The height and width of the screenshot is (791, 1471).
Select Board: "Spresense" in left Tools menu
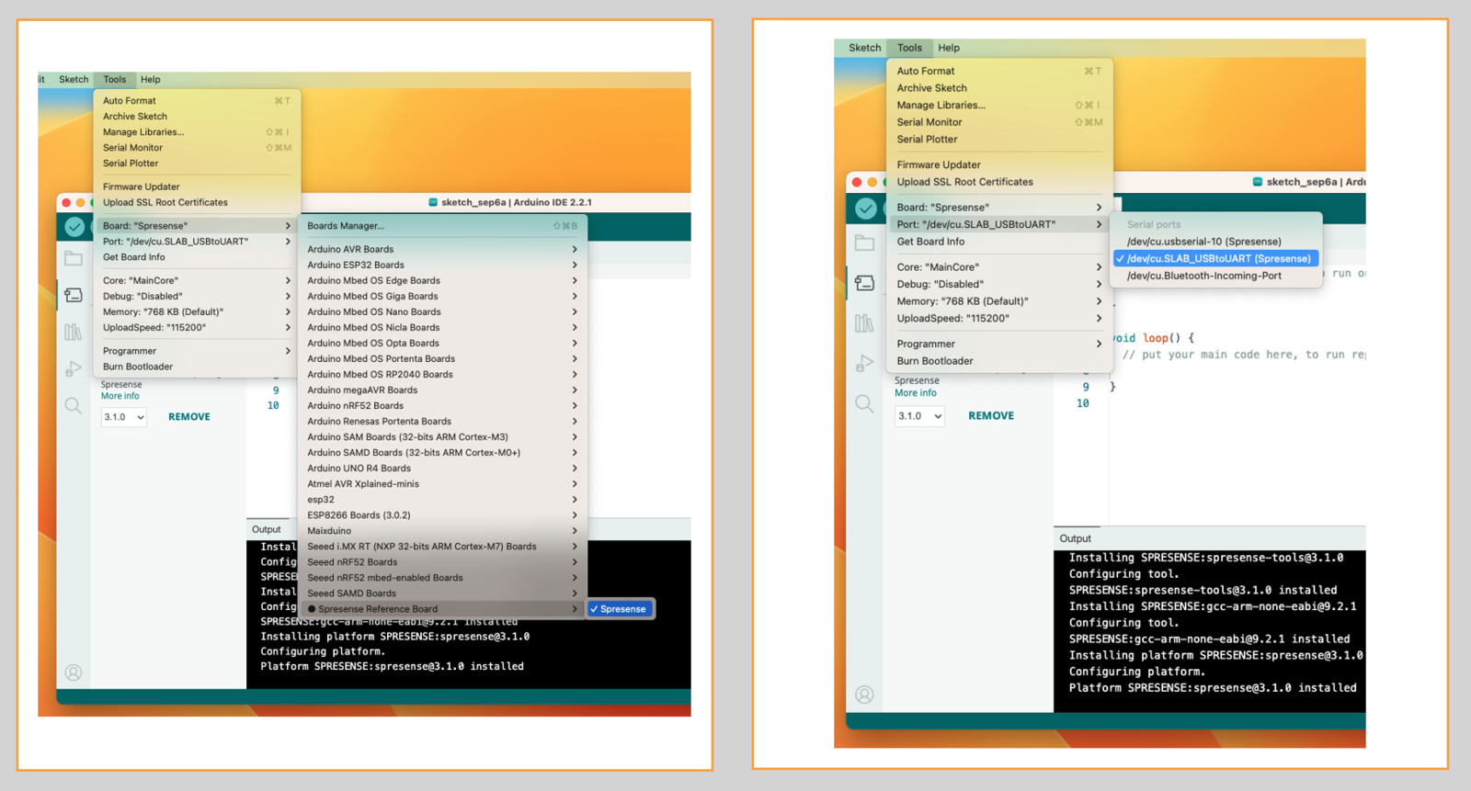(197, 226)
